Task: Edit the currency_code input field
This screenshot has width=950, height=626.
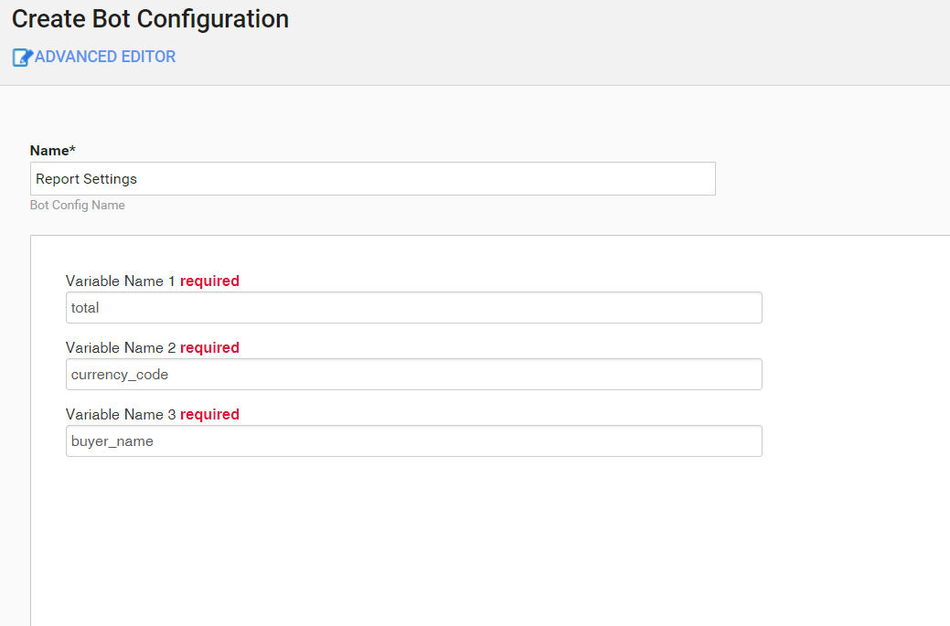Action: pos(414,374)
